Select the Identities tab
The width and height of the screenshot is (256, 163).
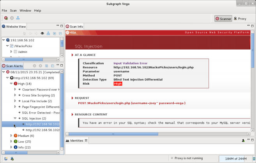coord(76,140)
